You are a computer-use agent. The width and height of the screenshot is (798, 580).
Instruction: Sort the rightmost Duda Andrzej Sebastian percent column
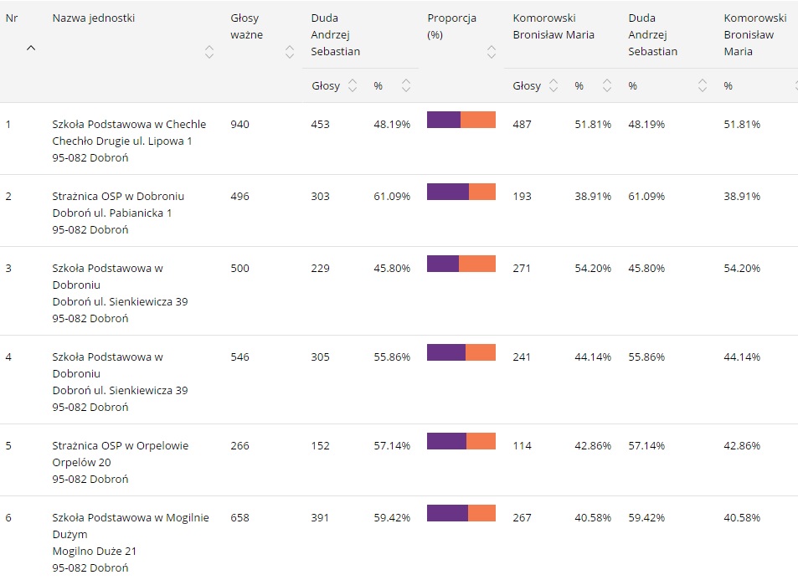(703, 85)
